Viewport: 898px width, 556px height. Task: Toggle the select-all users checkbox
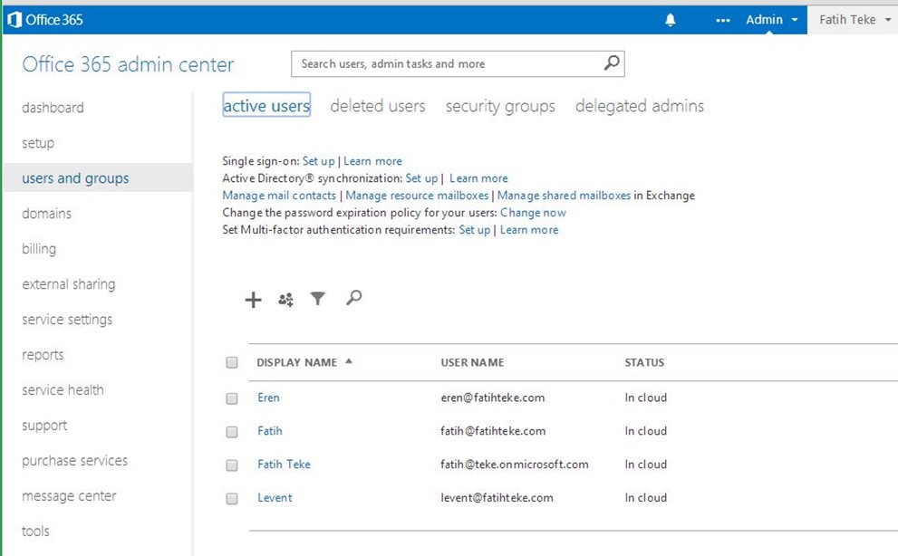pyautogui.click(x=232, y=362)
